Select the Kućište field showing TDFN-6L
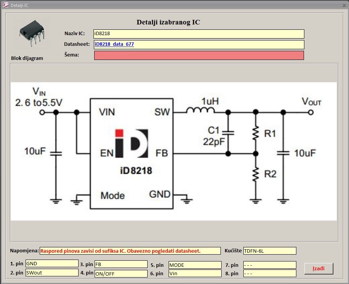Image resolution: width=349 pixels, height=284 pixels. (x=269, y=251)
